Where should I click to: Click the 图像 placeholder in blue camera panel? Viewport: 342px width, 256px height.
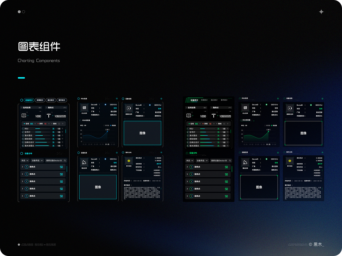142,133
